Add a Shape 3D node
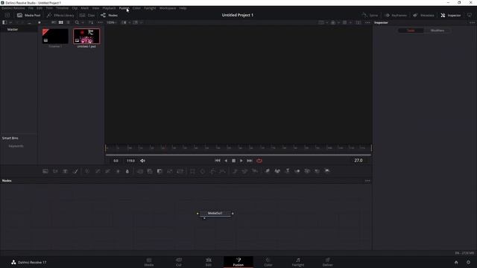Screen dimensions: 477x268 (277, 171)
